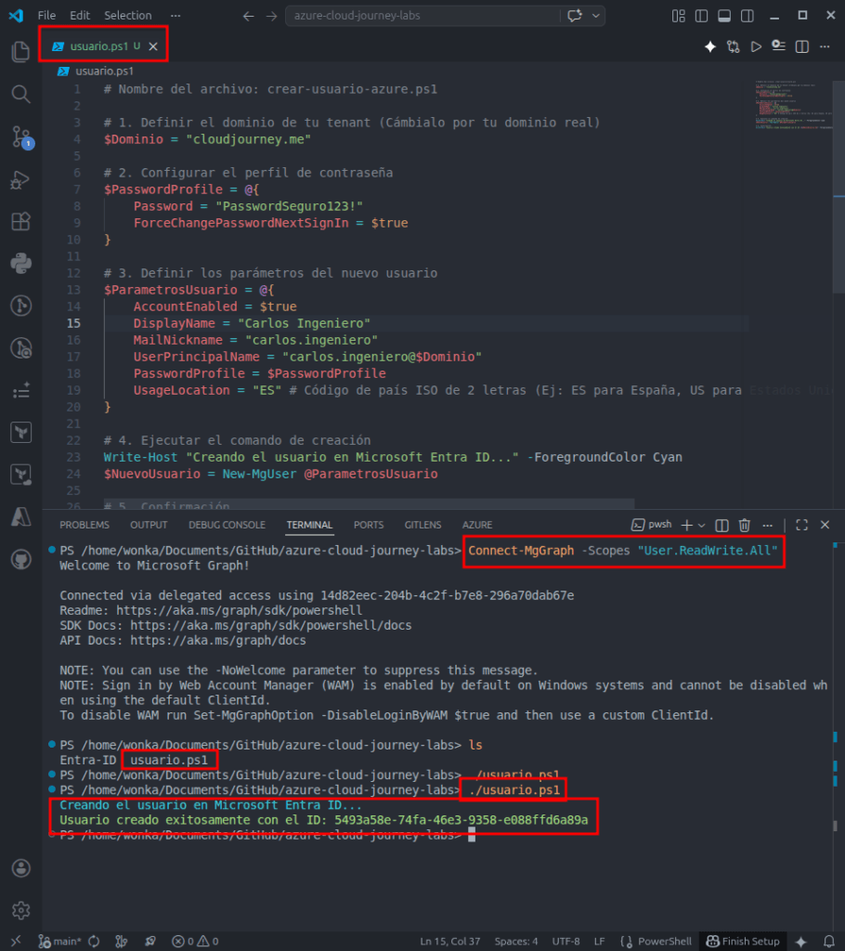Open the Azure view in activity bar
This screenshot has width=845, height=951.
(20, 516)
